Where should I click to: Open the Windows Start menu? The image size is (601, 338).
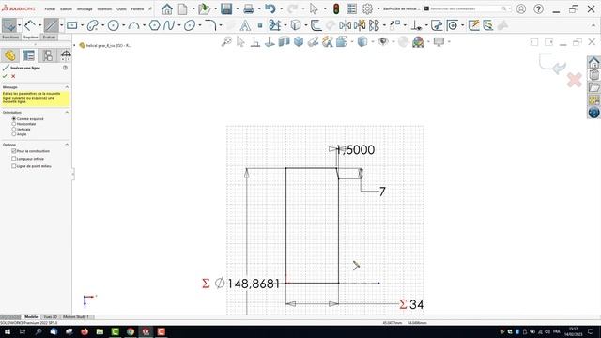point(8,331)
